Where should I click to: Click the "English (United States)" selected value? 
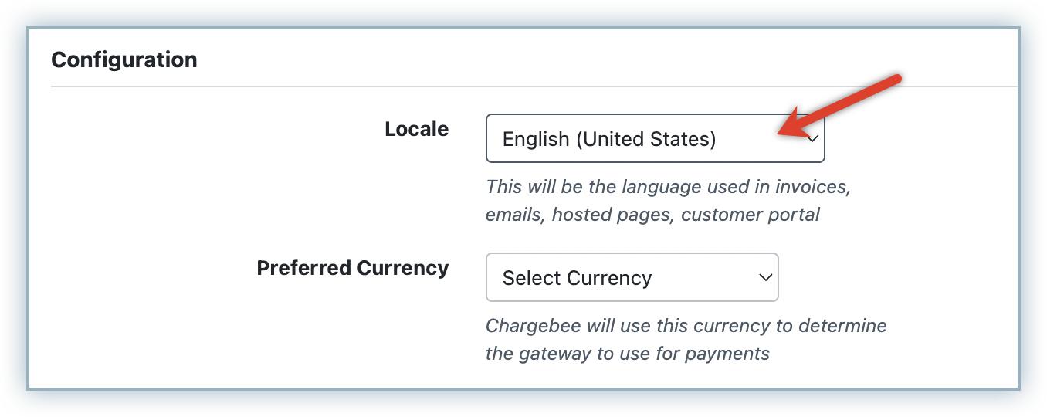coord(609,139)
